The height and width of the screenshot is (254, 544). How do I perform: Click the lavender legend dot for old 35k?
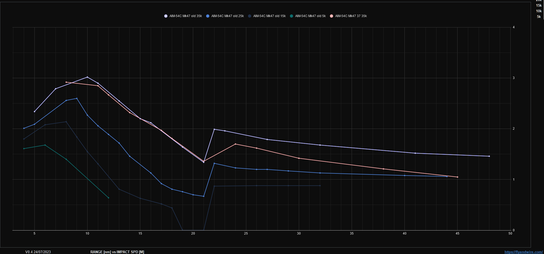tap(166, 16)
